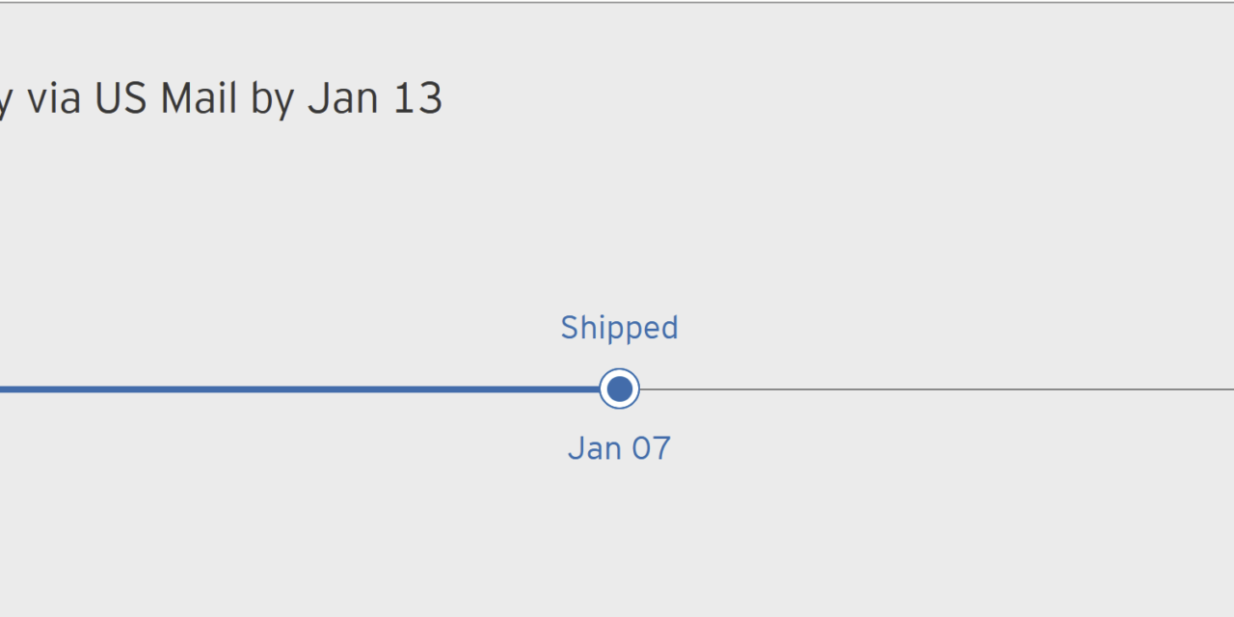Click the letter "U" in US Mail
The image size is (1234, 617).
pos(107,99)
